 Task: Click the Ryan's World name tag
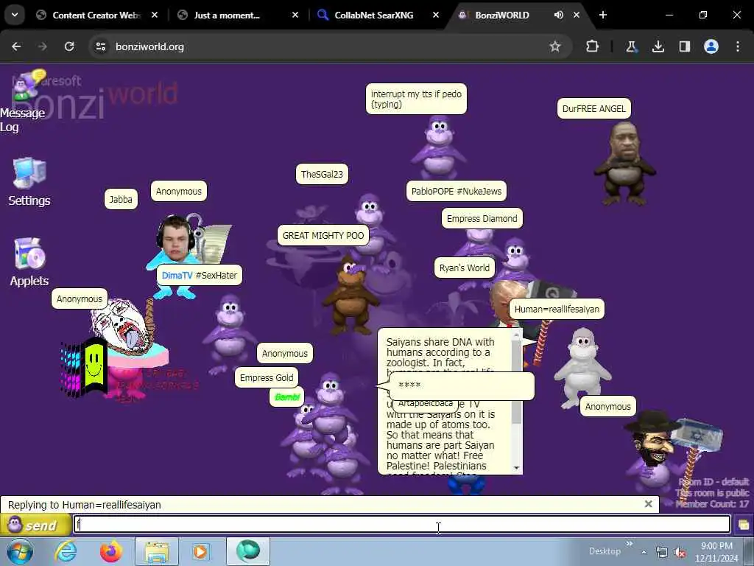[x=464, y=268]
